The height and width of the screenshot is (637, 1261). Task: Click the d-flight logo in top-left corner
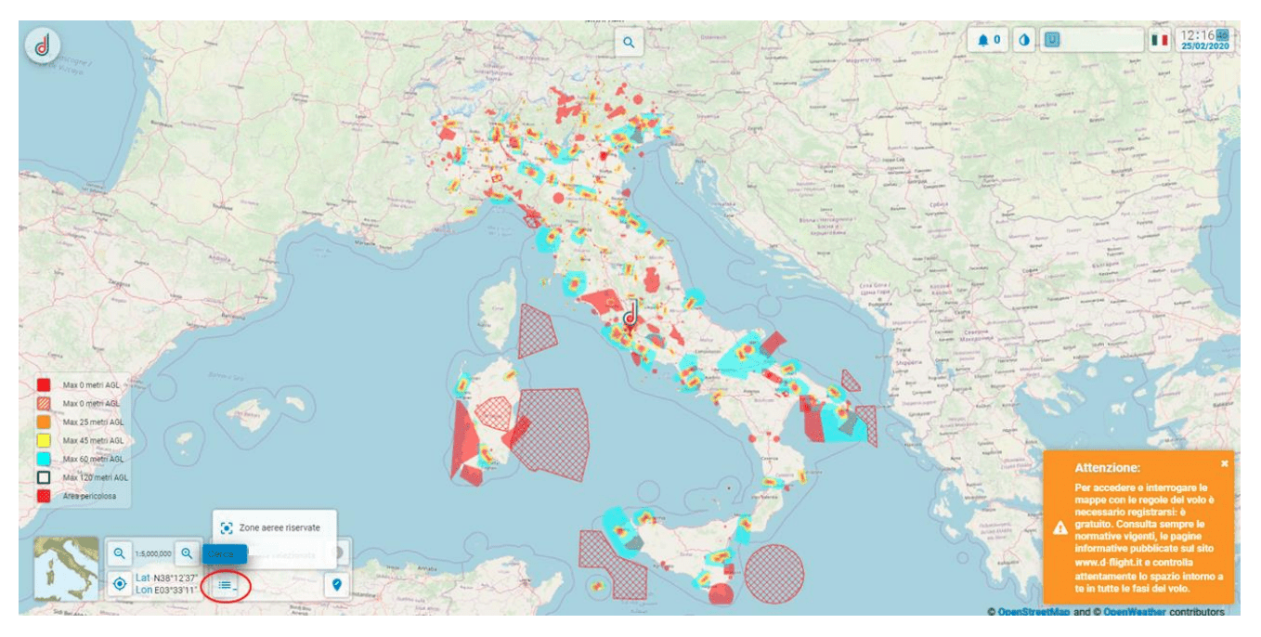point(43,45)
